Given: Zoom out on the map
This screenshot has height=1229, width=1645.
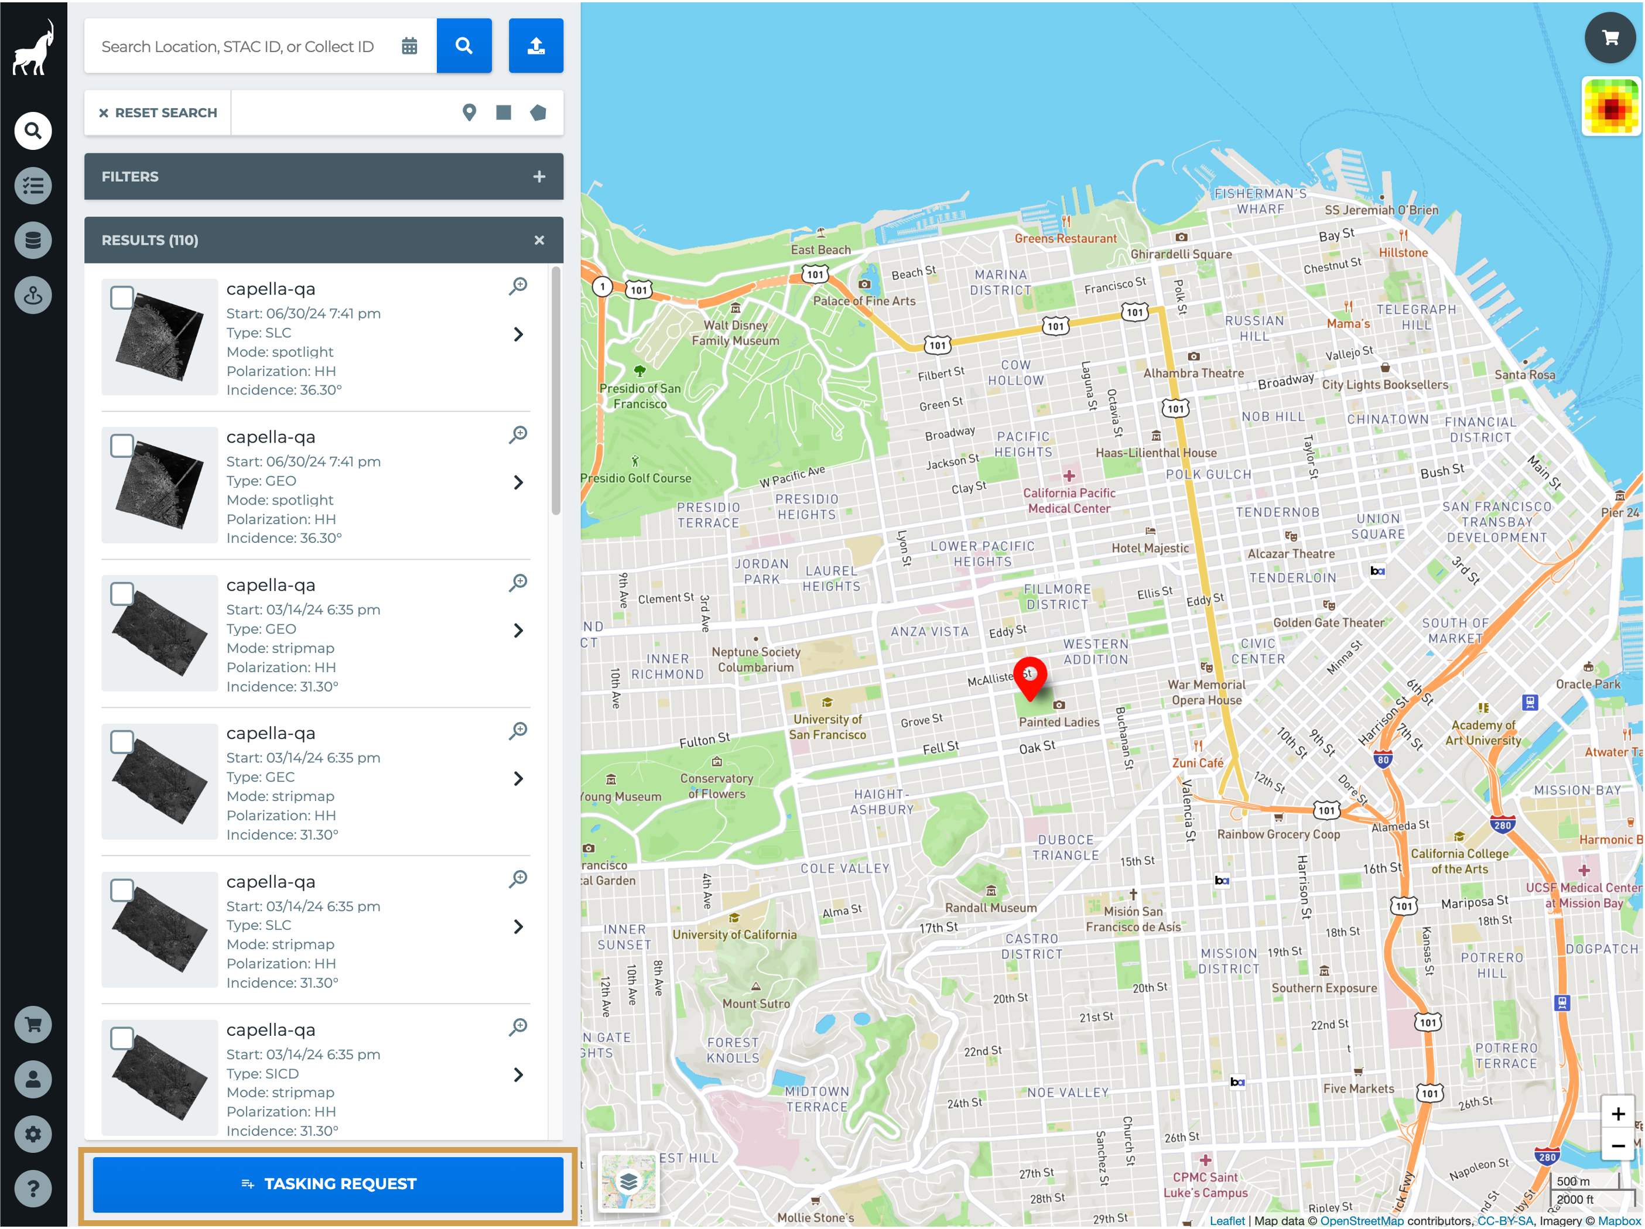Looking at the screenshot, I should coord(1618,1146).
